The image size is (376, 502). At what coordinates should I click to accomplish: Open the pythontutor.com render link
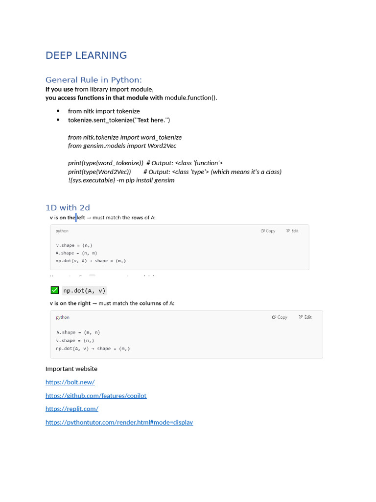[119, 422]
